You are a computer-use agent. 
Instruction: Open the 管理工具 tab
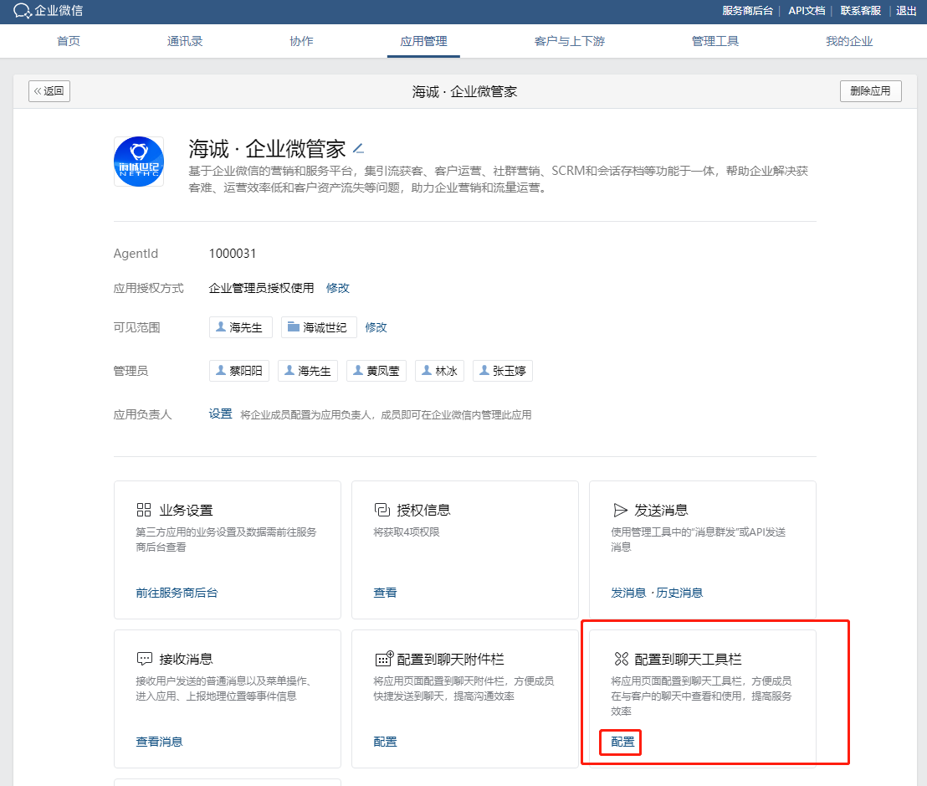[714, 41]
